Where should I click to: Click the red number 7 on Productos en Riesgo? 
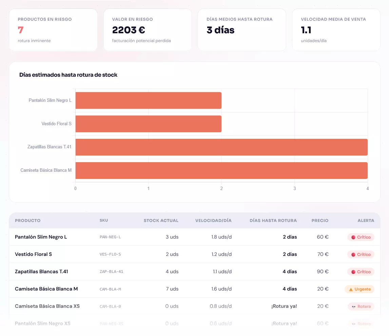pyautogui.click(x=20, y=30)
